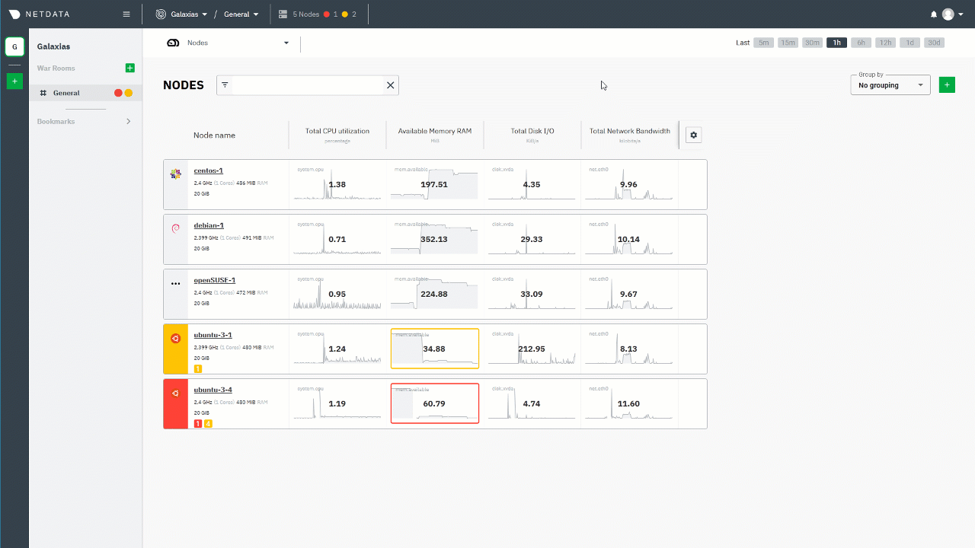Open the ubuntu-3-4 node link

point(213,390)
